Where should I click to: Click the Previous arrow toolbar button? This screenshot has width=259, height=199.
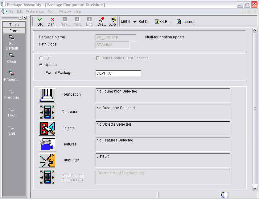[x=64, y=22]
